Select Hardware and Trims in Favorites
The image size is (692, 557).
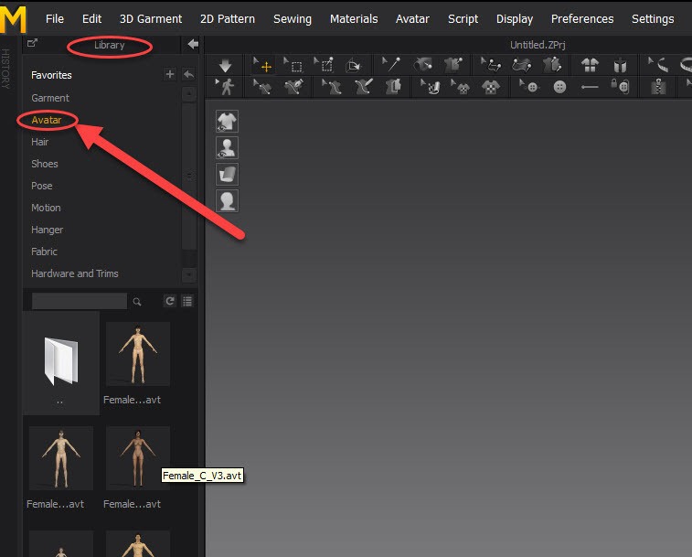coord(75,273)
